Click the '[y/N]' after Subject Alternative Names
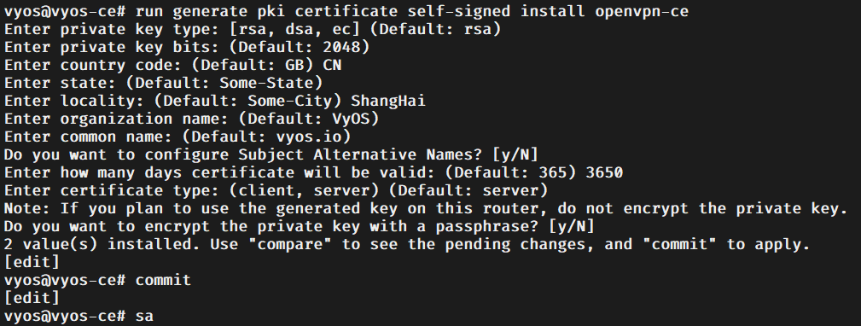The height and width of the screenshot is (326, 861). 515,154
